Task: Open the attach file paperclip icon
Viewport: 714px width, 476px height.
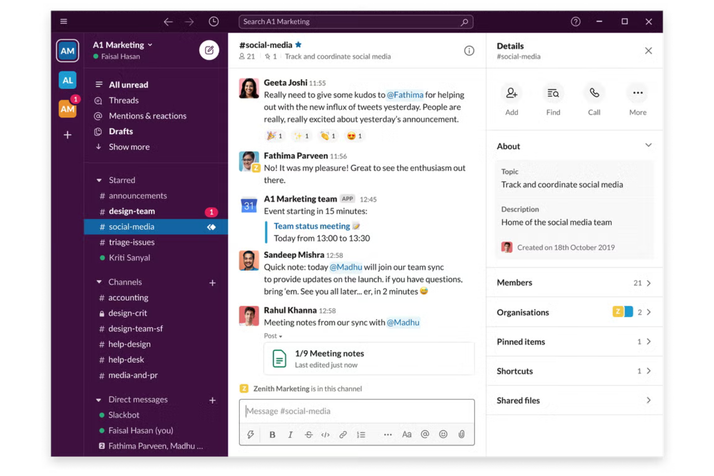Action: [x=461, y=434]
